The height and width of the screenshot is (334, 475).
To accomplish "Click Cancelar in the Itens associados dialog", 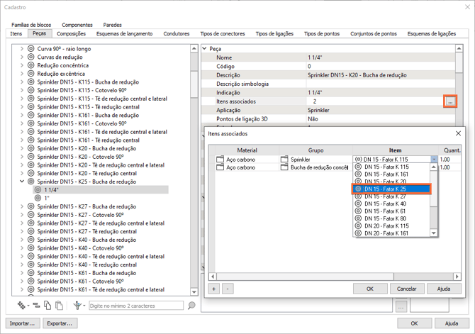I will 406,289.
